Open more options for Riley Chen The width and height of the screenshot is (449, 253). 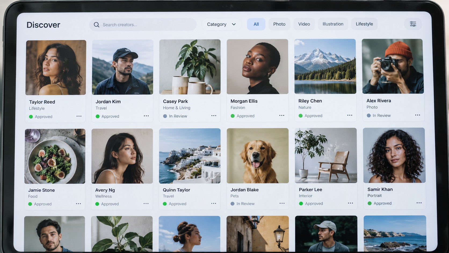350,115
